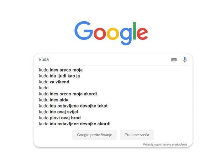Click the voice search microphone icon
The image size is (220, 168).
coord(184,60)
